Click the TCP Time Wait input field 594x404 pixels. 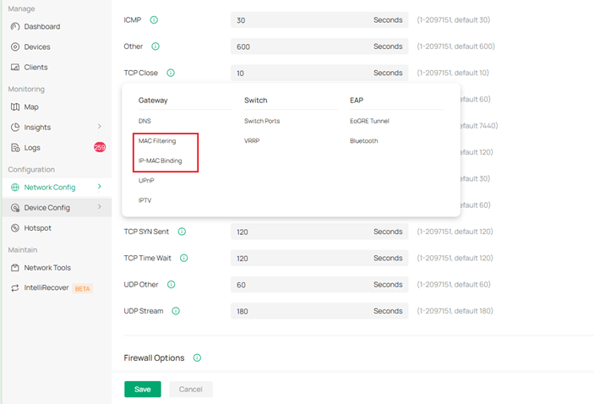pyautogui.click(x=319, y=258)
